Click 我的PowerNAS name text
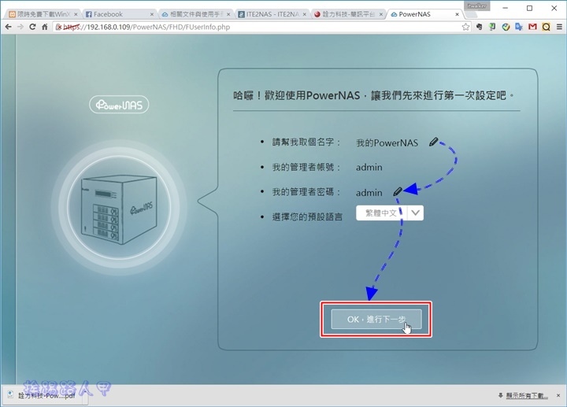 click(x=387, y=142)
